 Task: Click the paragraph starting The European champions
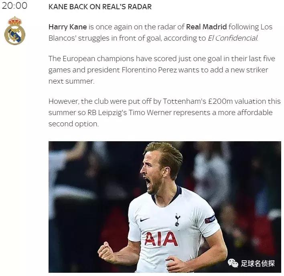click(x=162, y=70)
